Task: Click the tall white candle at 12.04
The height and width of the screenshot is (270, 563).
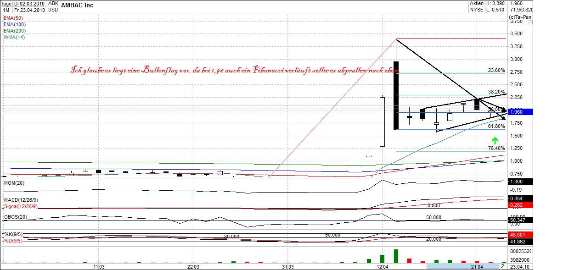Action: pyautogui.click(x=382, y=121)
